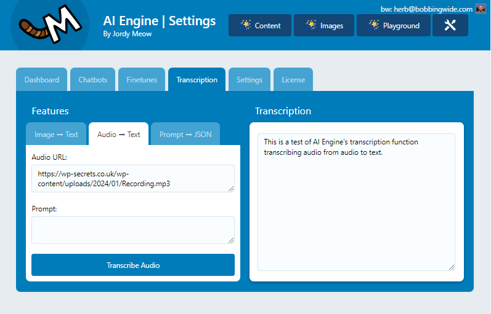
Task: Click the bw: herb@bobbingwide.com account text
Action: pos(426,9)
